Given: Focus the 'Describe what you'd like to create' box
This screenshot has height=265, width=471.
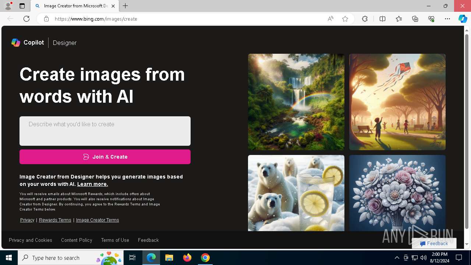Looking at the screenshot, I should [x=105, y=131].
